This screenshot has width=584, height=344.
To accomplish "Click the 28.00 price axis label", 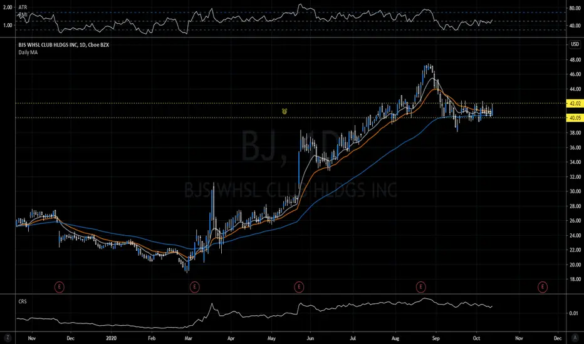I will click(575, 206).
